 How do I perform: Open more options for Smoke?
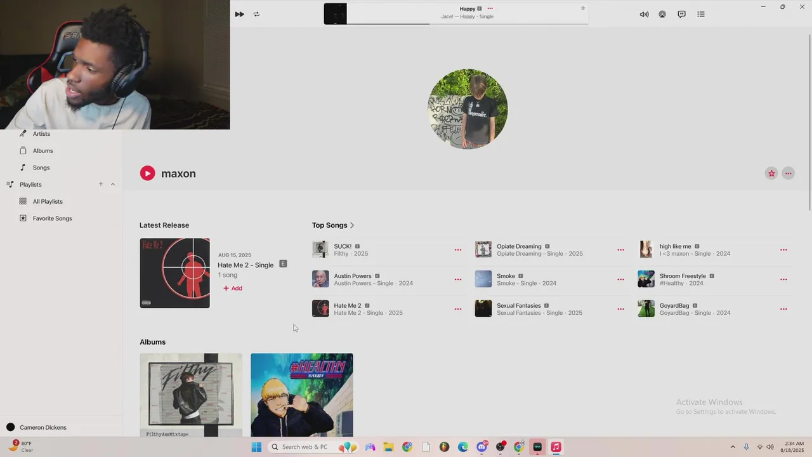pos(620,279)
